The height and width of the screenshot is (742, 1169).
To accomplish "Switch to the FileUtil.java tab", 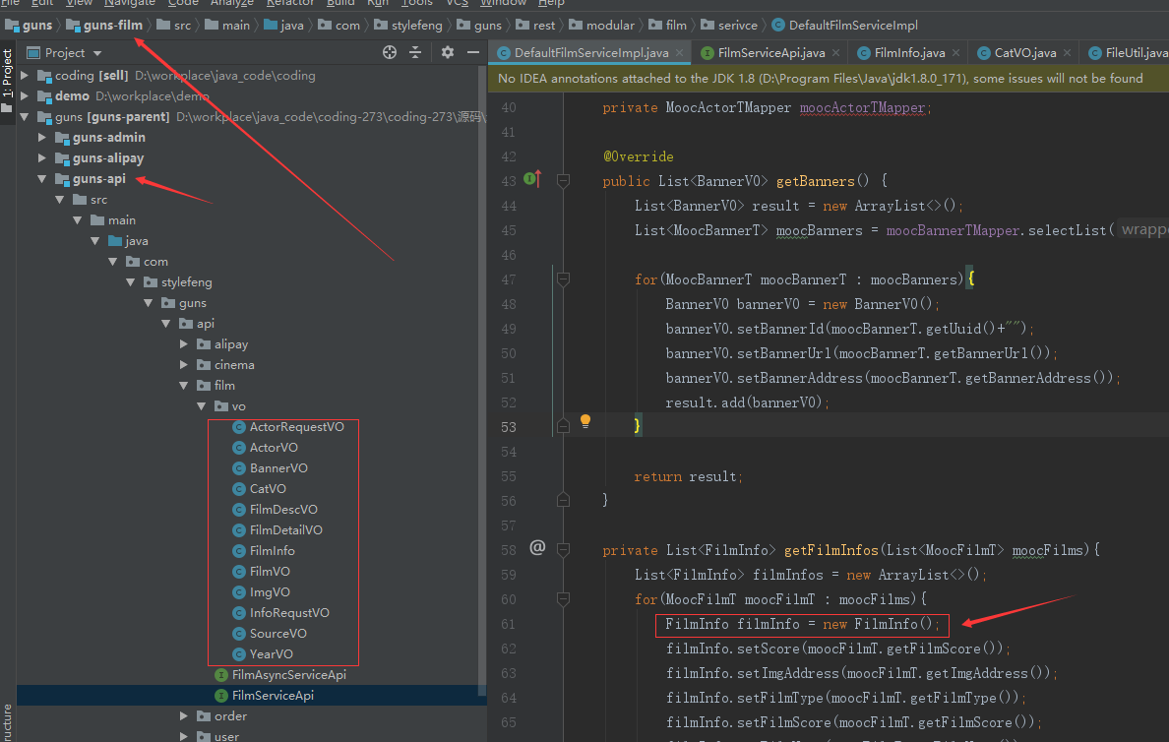I will (x=1128, y=53).
